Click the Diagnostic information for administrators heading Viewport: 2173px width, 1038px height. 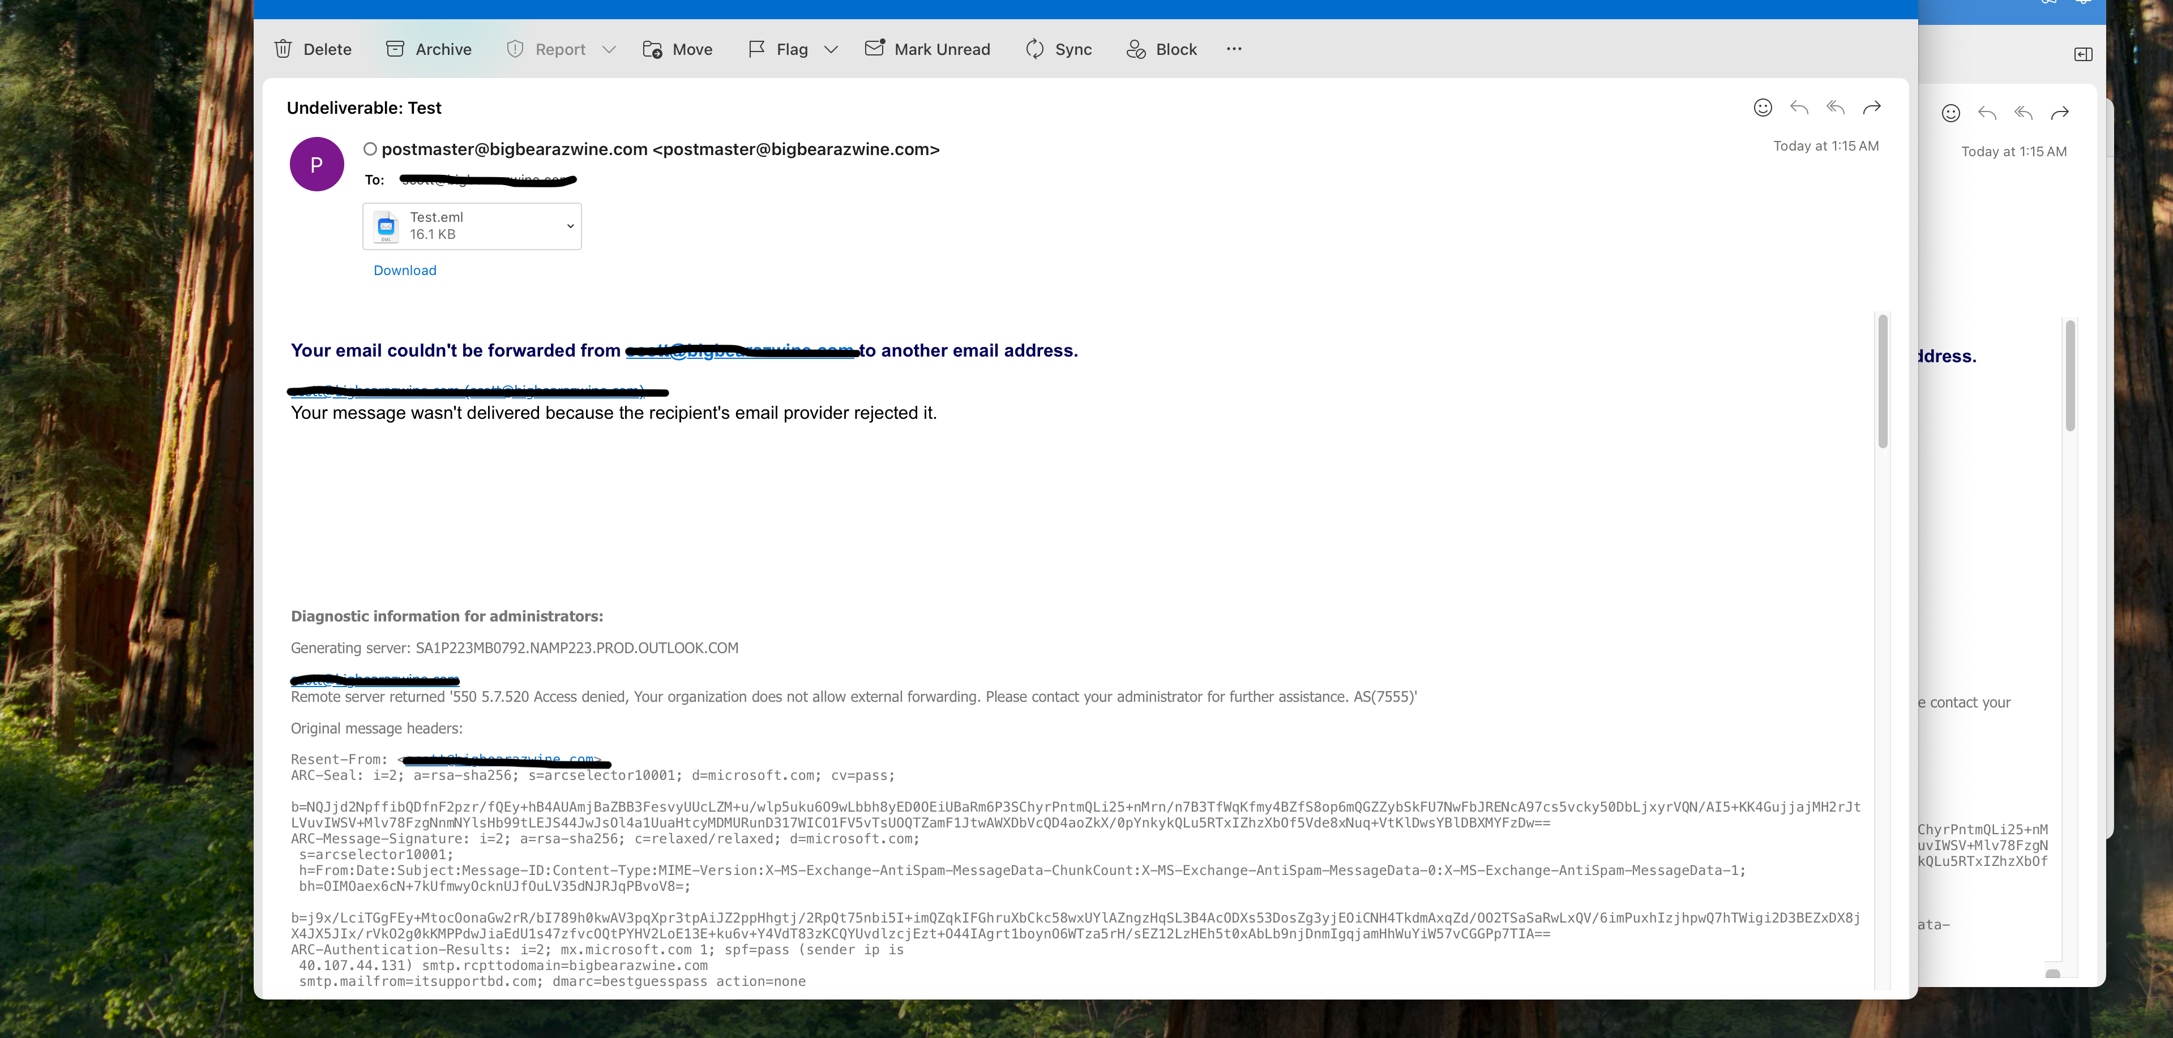pos(447,616)
